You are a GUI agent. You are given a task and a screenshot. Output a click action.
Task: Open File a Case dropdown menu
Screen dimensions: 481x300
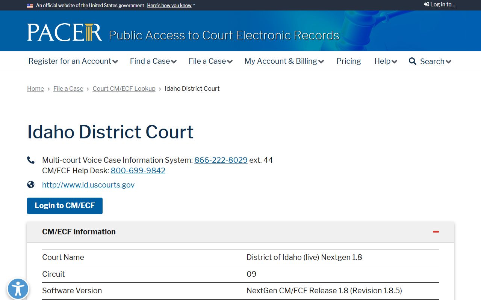tap(211, 61)
